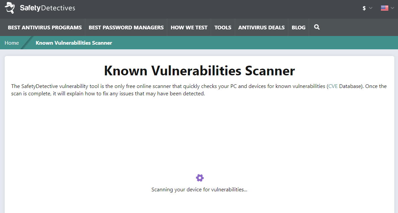Click the diagonal breadcrumb separator after Home
This screenshot has height=213, width=398.
tap(26, 43)
